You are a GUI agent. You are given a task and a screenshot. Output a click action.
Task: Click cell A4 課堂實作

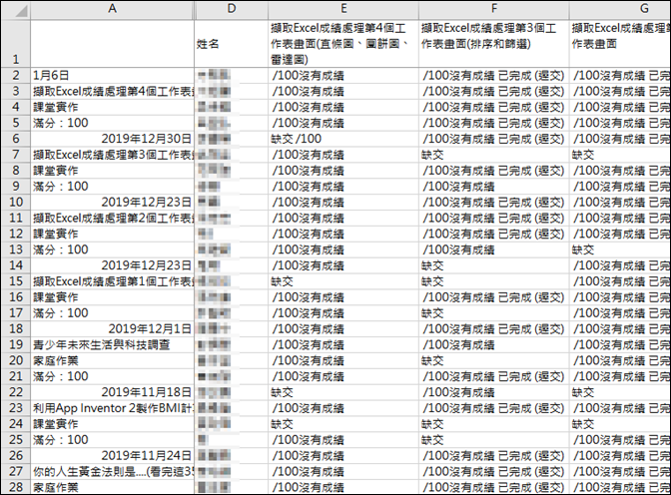(x=112, y=107)
